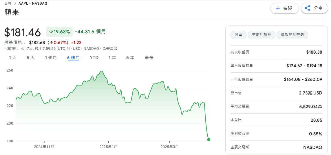Switch chart to 1 個月 range
The image size is (331, 155).
click(51, 57)
